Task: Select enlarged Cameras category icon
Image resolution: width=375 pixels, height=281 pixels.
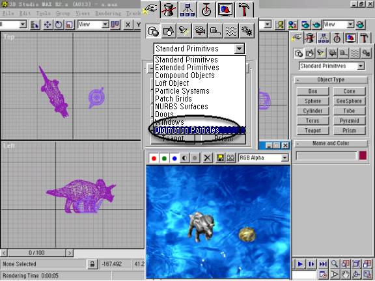Action: (200, 31)
